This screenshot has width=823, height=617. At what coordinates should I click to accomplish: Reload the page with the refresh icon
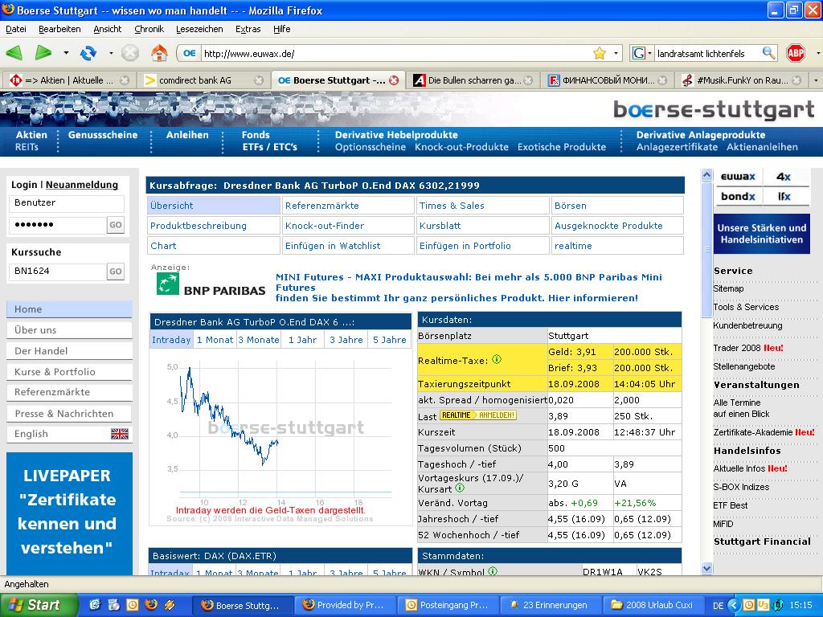click(x=88, y=53)
